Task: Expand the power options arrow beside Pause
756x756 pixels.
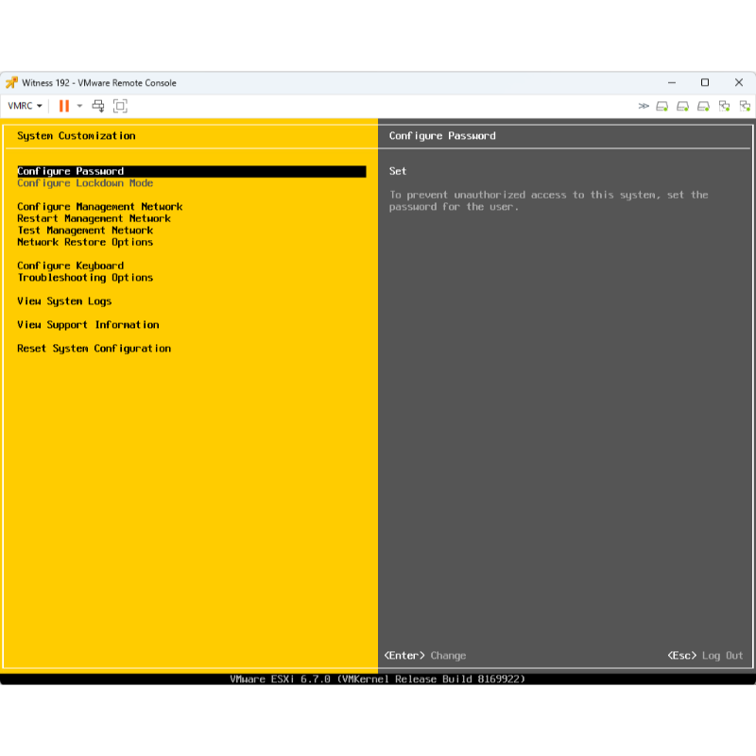Action: point(79,106)
